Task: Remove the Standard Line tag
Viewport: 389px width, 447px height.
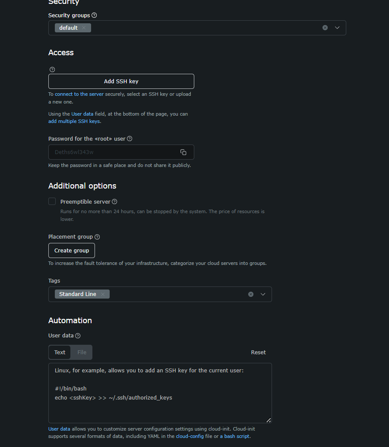Action: [x=103, y=294]
